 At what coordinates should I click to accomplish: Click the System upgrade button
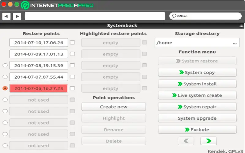(197, 118)
